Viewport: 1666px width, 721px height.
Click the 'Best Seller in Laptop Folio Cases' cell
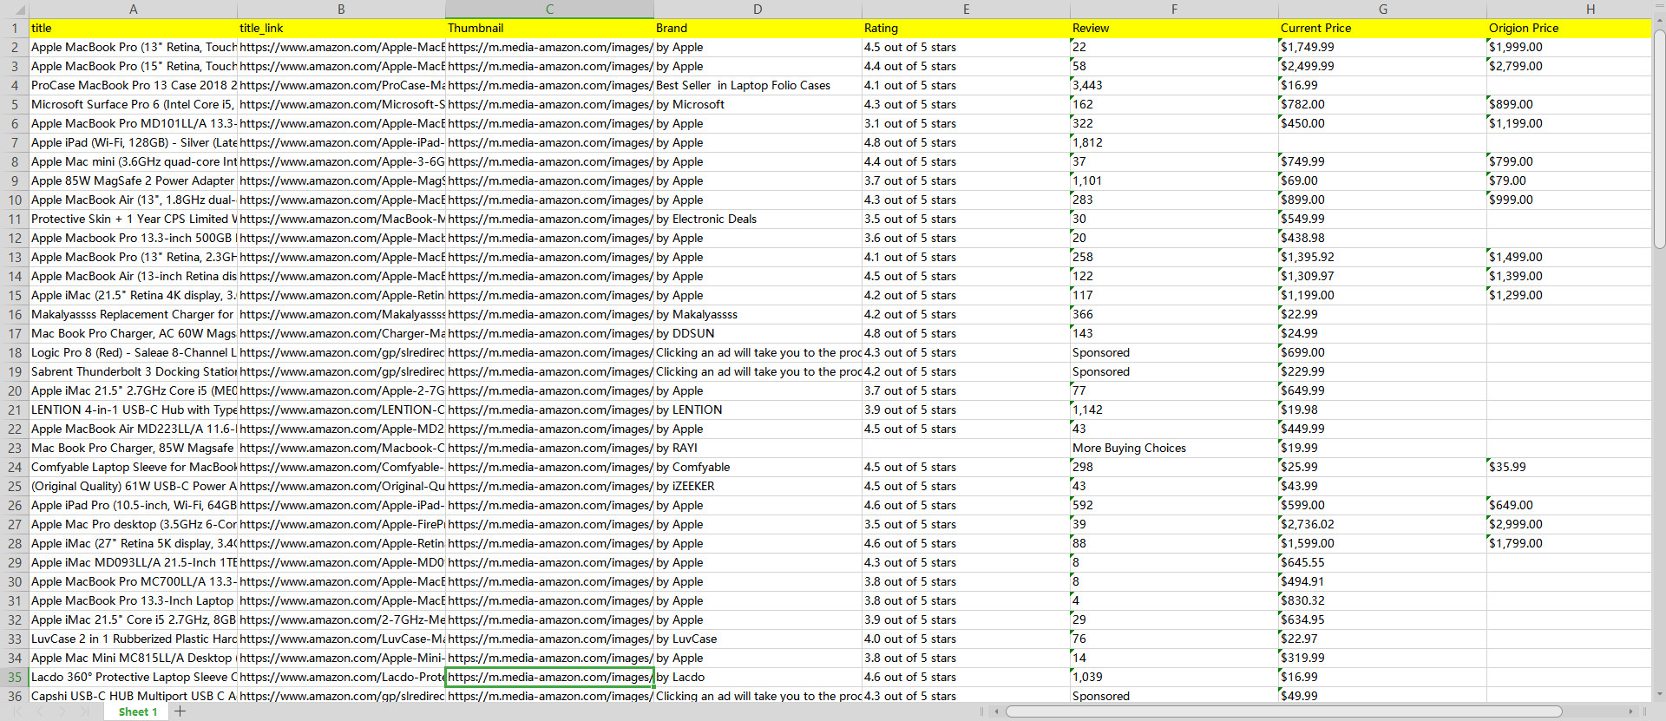click(x=758, y=85)
